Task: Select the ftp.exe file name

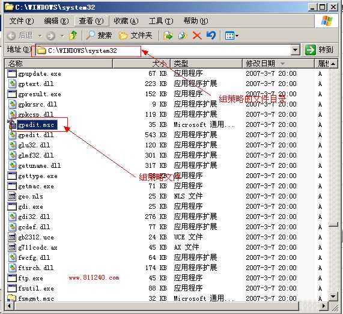Action: pyautogui.click(x=31, y=279)
